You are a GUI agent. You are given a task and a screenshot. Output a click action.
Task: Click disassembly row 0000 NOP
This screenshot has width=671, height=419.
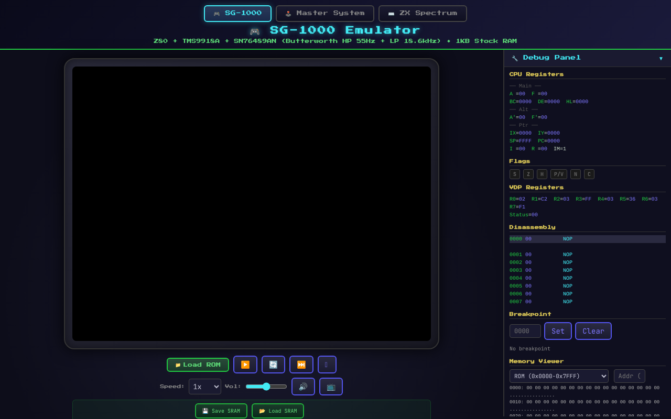click(x=588, y=239)
